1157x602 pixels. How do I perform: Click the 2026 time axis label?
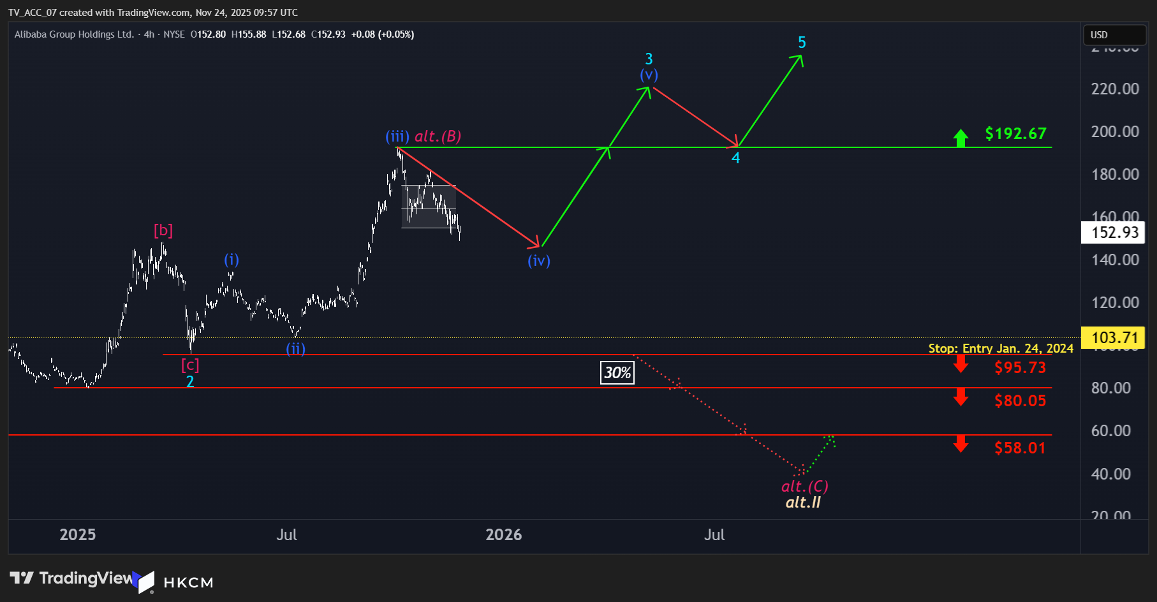click(504, 534)
